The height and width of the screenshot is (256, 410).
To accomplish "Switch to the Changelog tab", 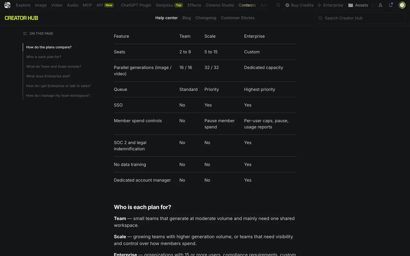I will coord(206,18).
